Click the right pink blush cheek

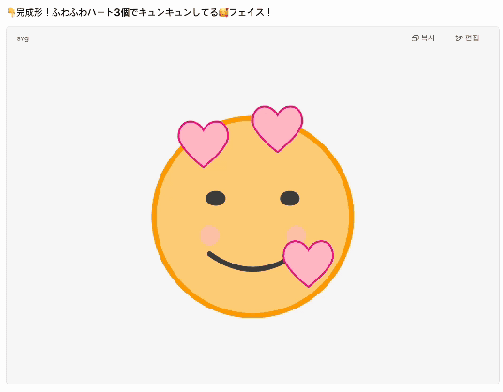(297, 233)
